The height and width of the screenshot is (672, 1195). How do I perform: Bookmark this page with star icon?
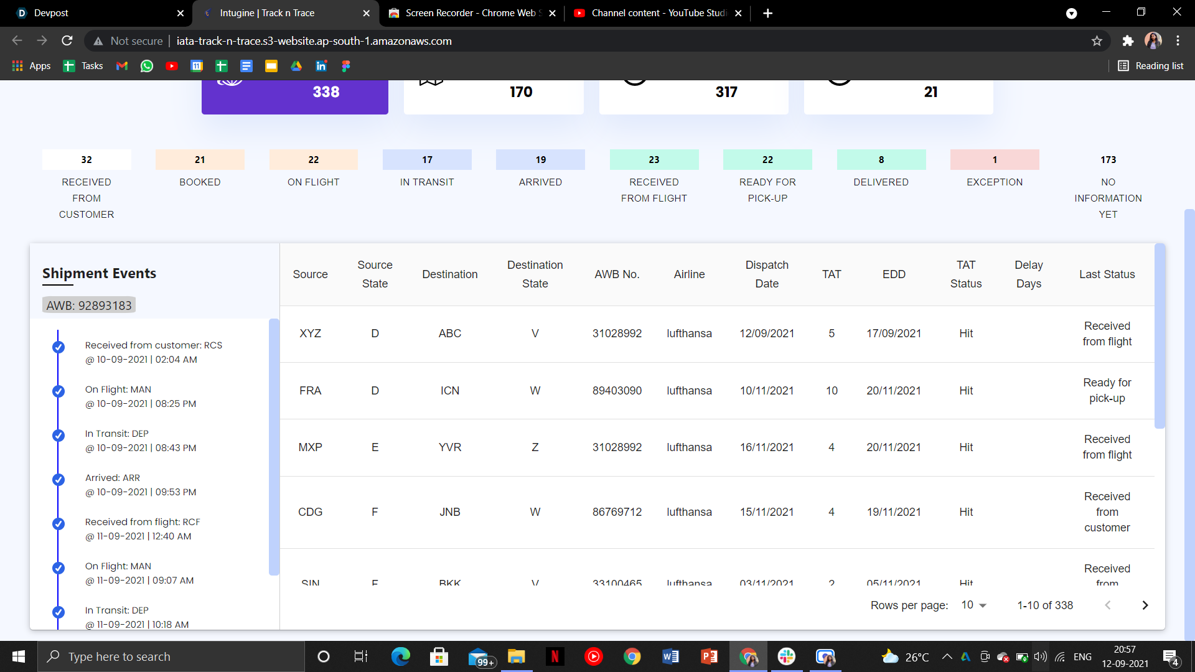1097,41
